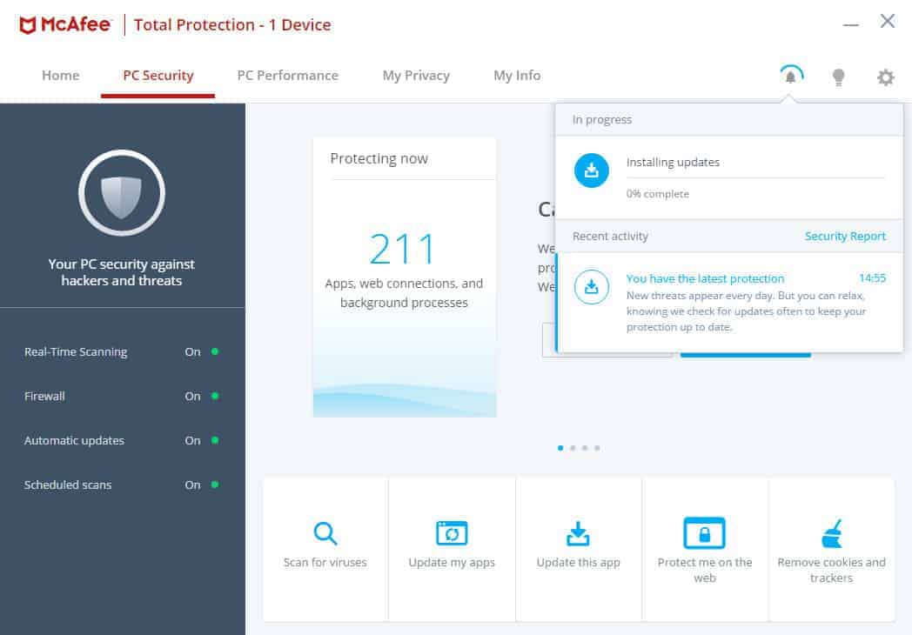The width and height of the screenshot is (912, 635).
Task: Click the Installing updates progress bar
Action: (x=755, y=178)
